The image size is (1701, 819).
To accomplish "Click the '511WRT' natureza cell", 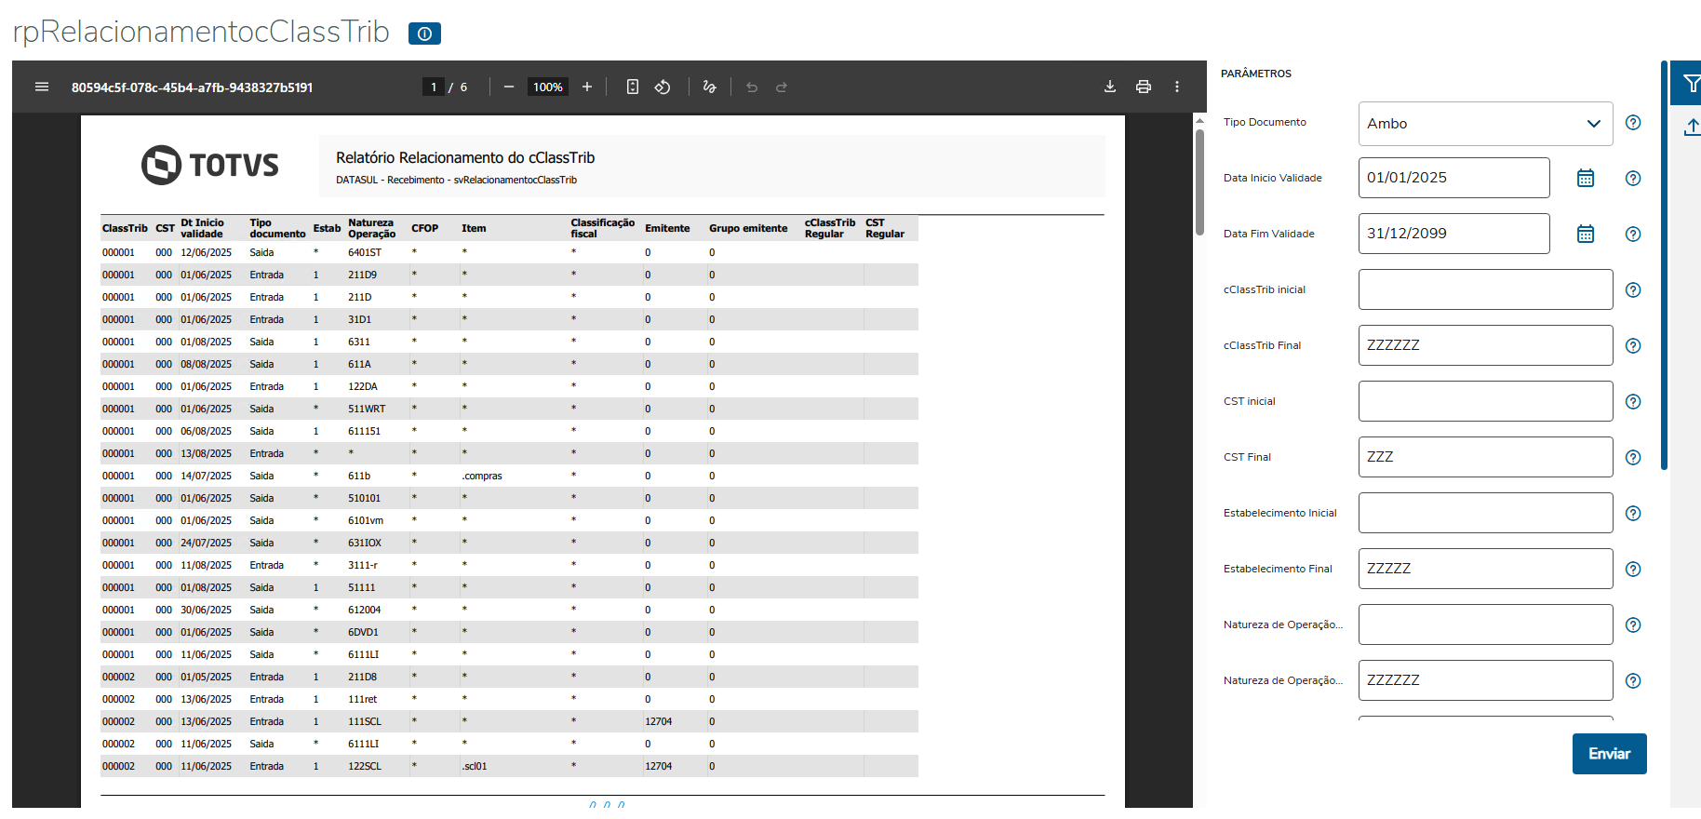I will tap(367, 409).
